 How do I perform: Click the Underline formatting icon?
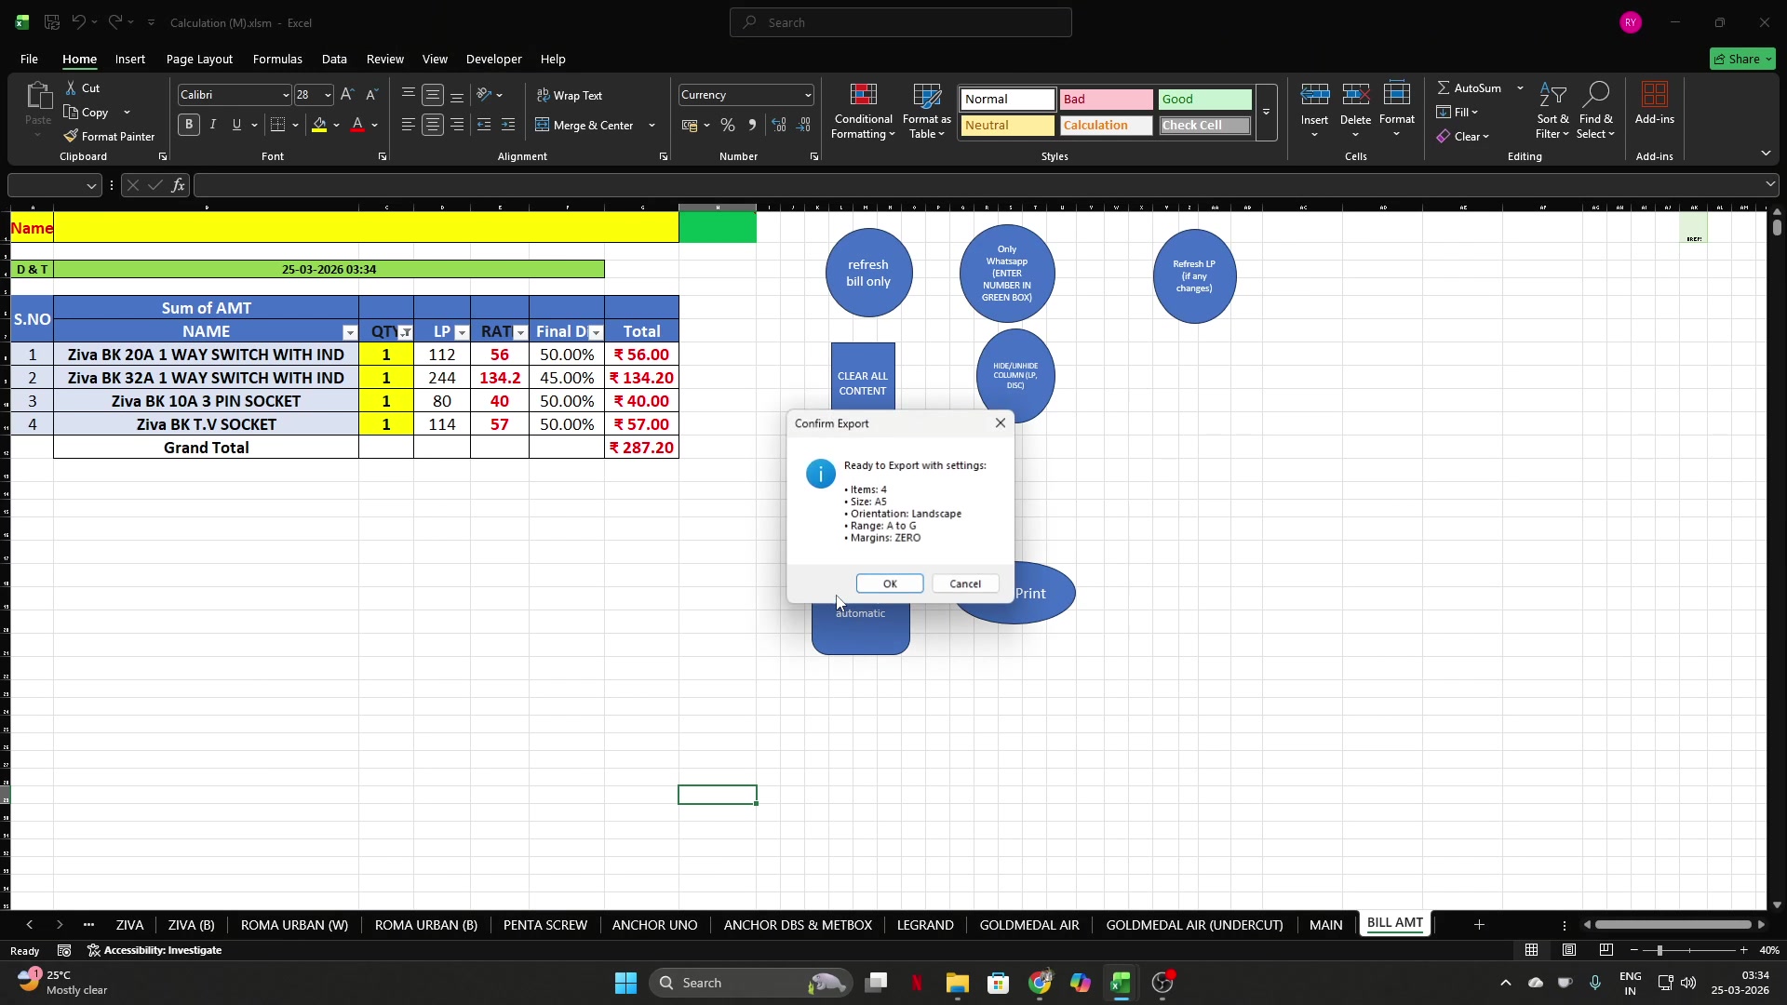[236, 125]
